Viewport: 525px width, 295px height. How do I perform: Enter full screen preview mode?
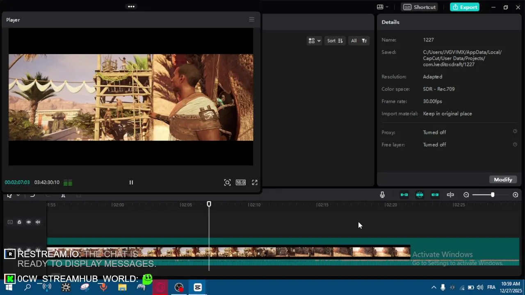click(255, 182)
